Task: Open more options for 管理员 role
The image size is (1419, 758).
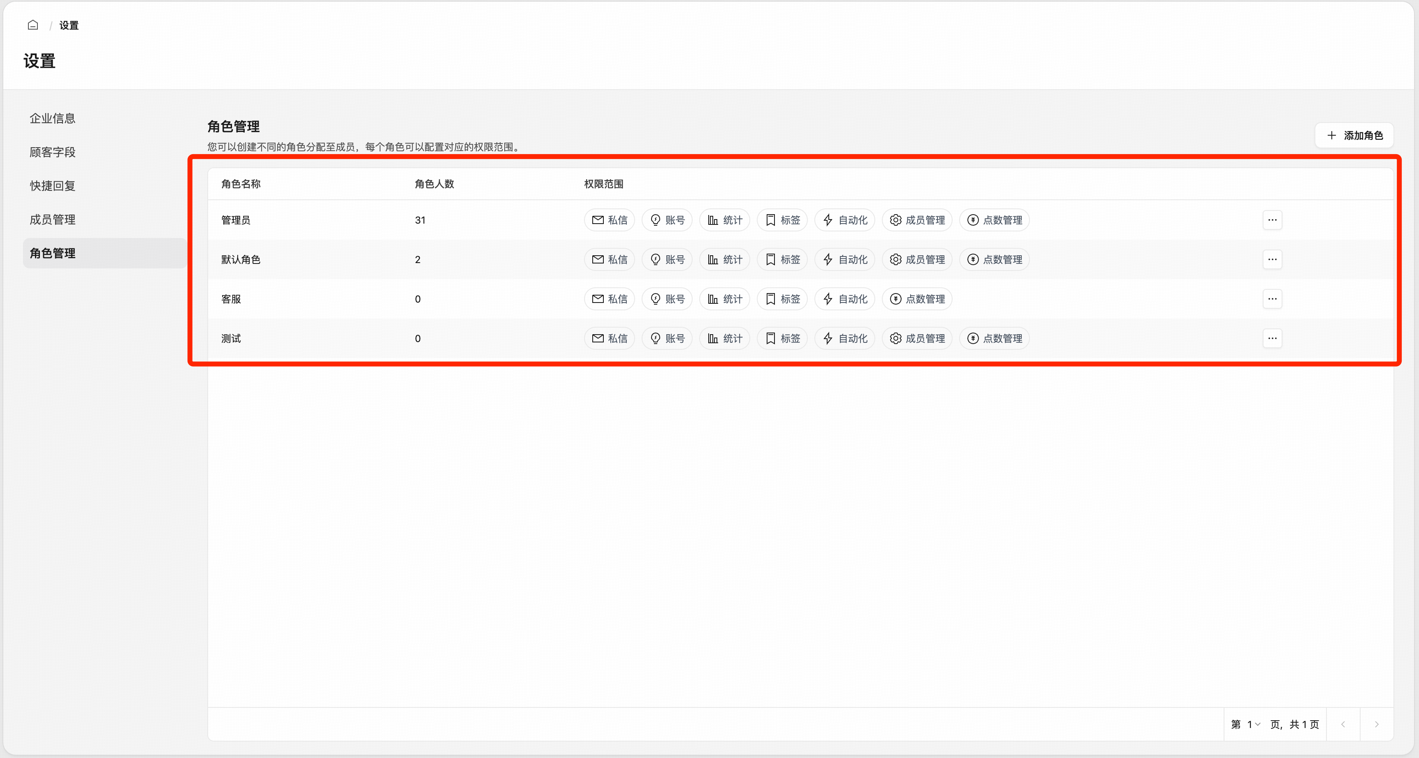Action: (1272, 220)
